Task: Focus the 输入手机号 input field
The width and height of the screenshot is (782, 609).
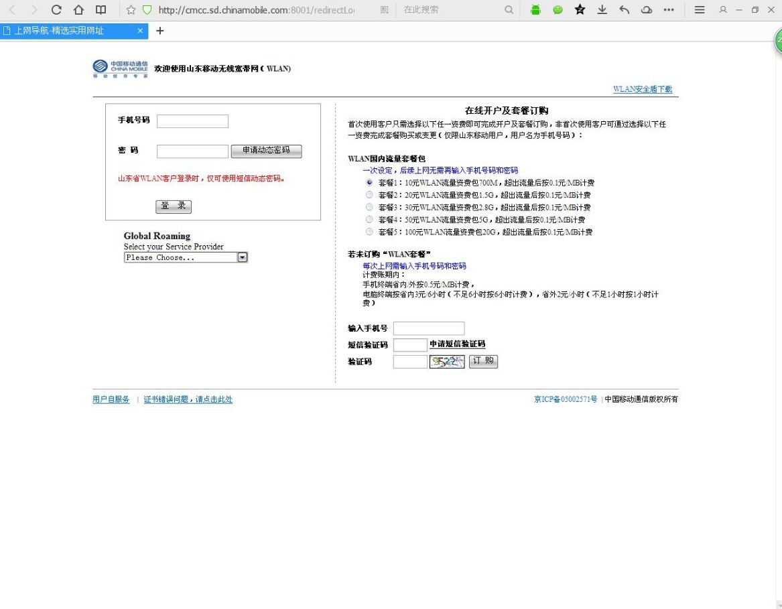Action: point(429,328)
